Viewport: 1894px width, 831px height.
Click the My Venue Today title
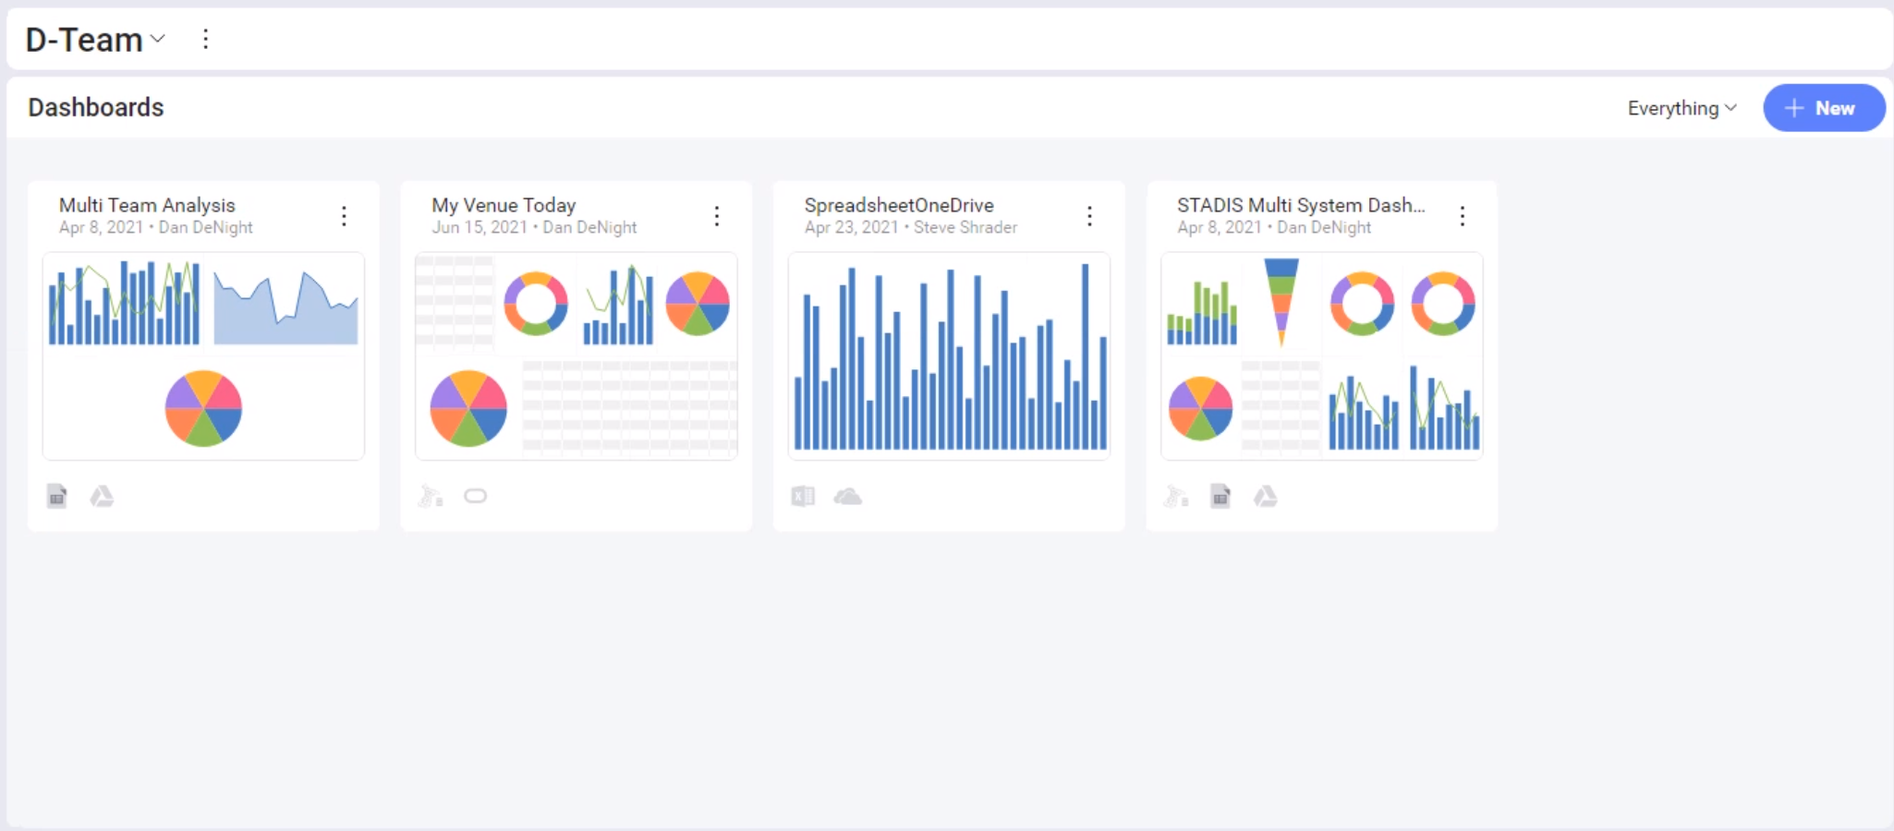(x=504, y=205)
